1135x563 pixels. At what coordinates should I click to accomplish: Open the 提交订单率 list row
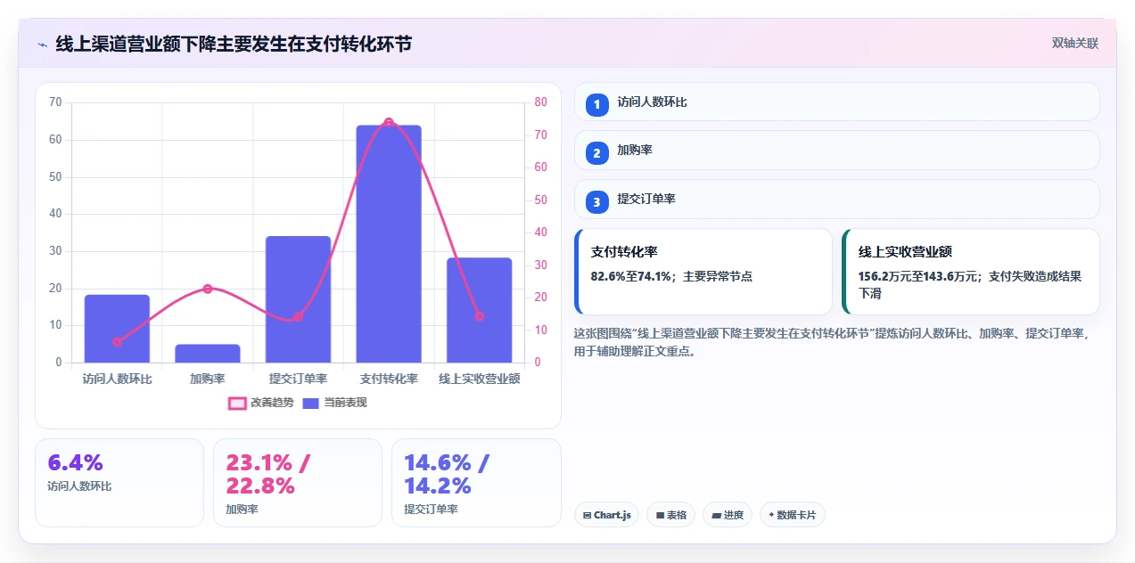tap(837, 200)
